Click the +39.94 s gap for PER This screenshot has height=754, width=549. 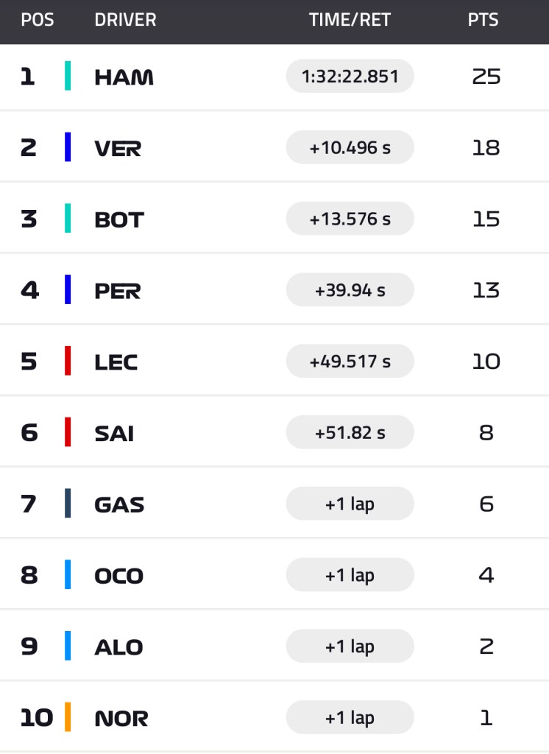(x=350, y=290)
